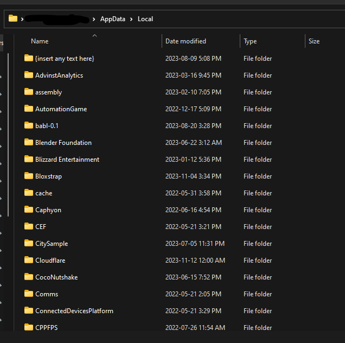Click the Blender Foundation folder name
Screen dimensions: 345x343
click(63, 143)
